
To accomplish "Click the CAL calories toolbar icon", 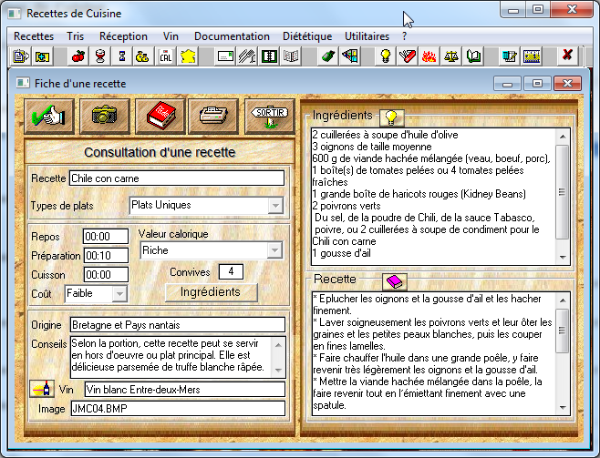I will coord(165,56).
